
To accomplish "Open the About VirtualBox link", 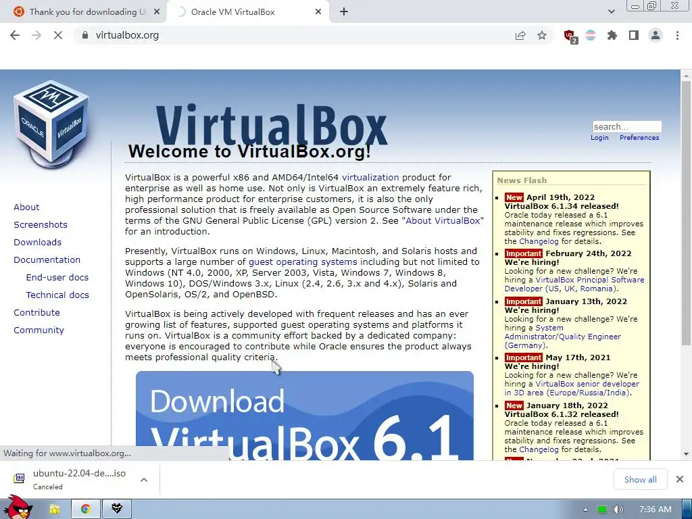I will (x=443, y=221).
